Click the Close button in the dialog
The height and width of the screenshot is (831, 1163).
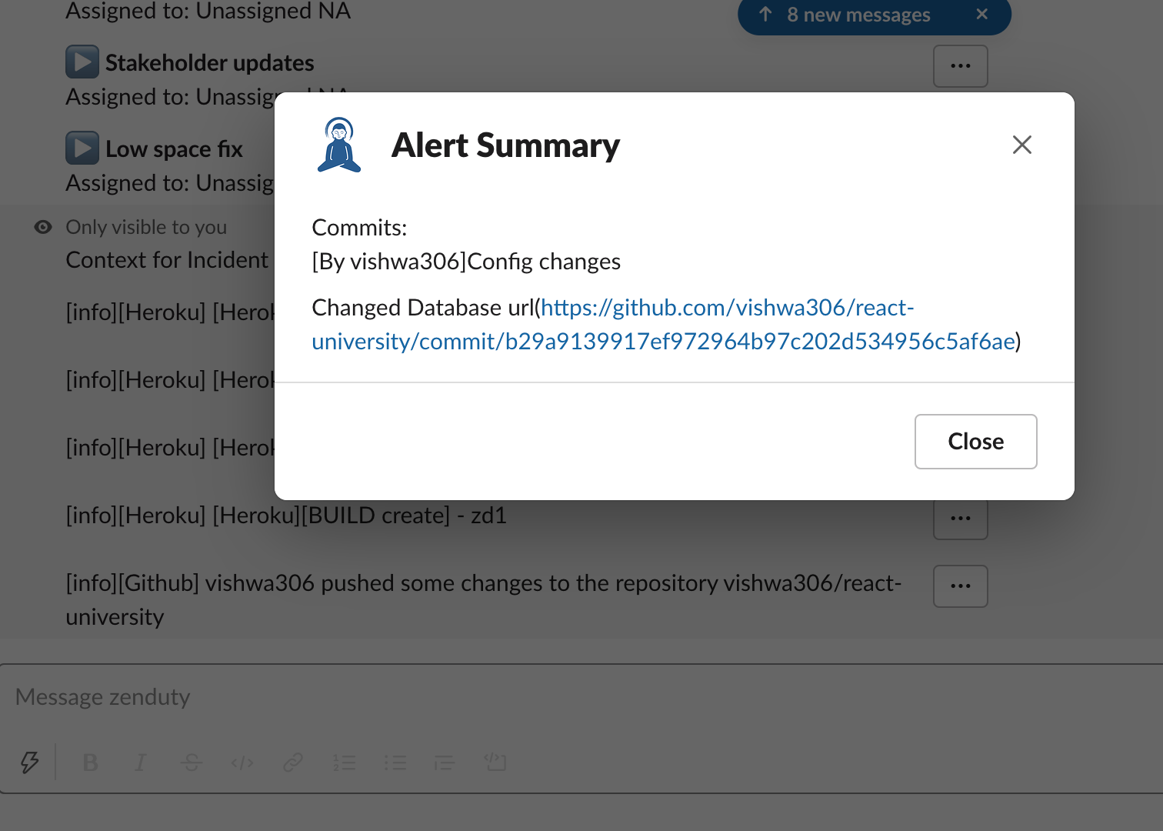click(975, 442)
